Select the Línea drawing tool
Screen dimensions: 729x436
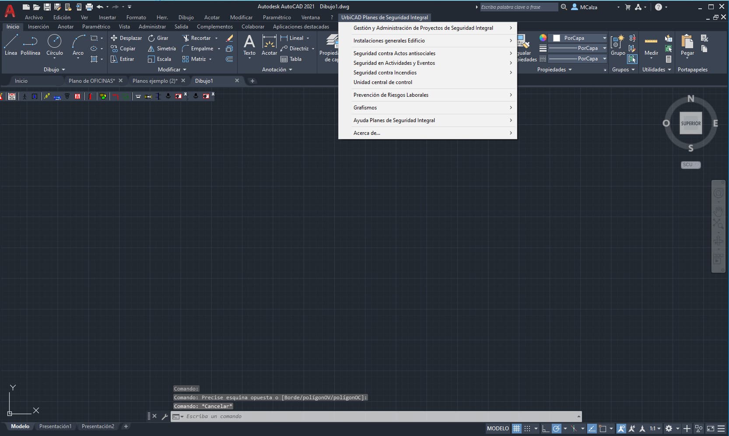click(11, 45)
